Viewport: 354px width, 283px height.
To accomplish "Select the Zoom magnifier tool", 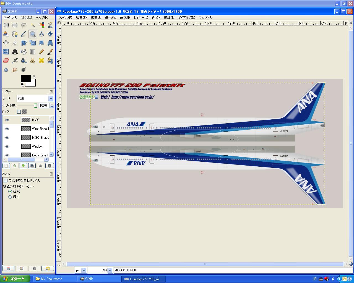I will tap(33, 34).
